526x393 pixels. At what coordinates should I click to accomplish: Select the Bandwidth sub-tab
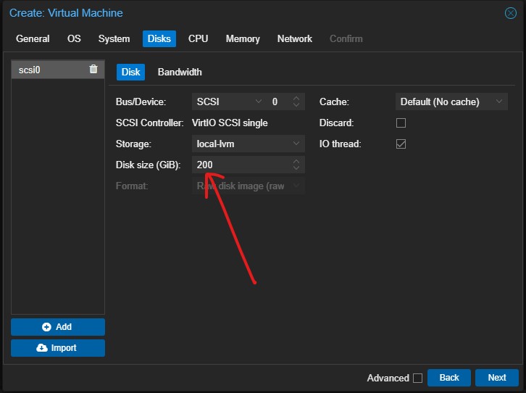[x=180, y=73]
